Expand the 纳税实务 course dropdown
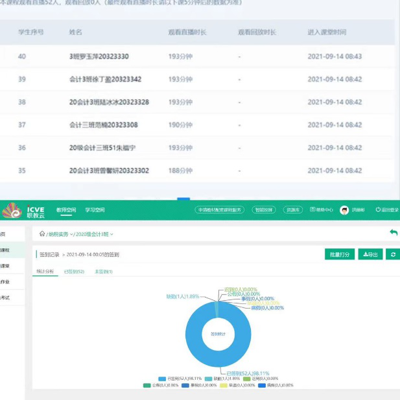Image resolution: width=400 pixels, height=400 pixels. tap(60, 234)
